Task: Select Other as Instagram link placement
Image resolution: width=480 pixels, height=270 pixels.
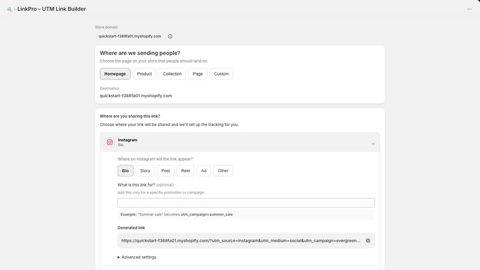Action: coord(223,171)
